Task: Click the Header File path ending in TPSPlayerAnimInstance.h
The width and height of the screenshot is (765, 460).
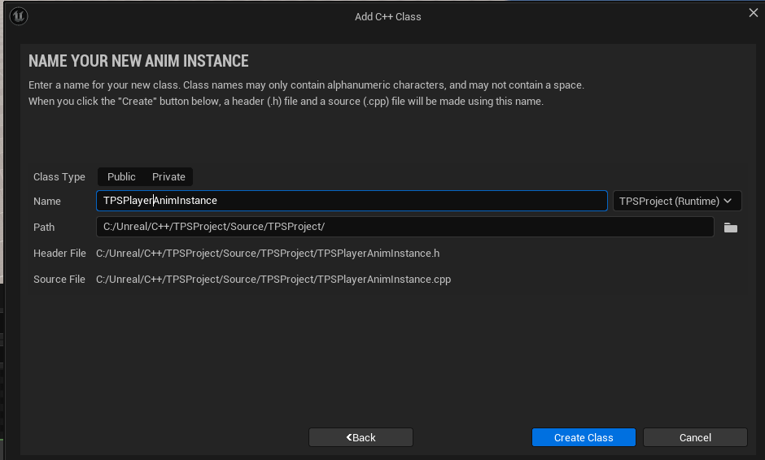Action: coord(268,254)
